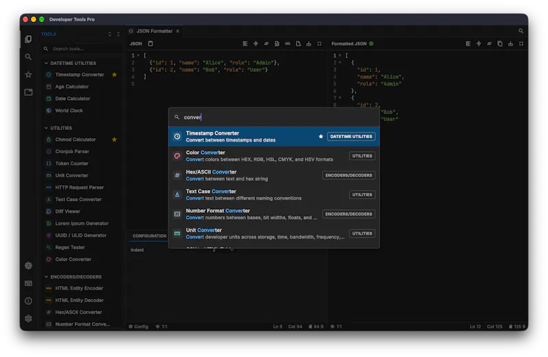Screen dimensions: 548x357
Task: Click the command palette search field with 'conver'
Action: (273, 117)
